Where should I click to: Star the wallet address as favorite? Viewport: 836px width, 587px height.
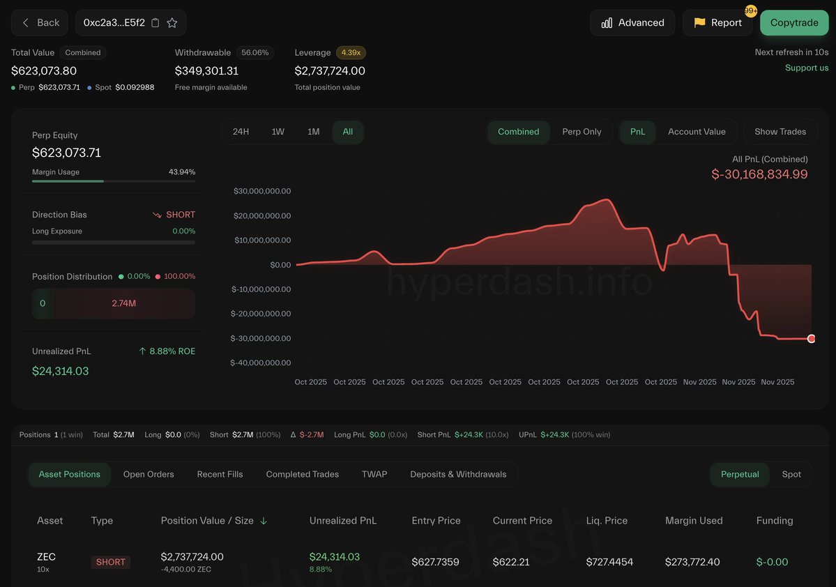pos(172,23)
